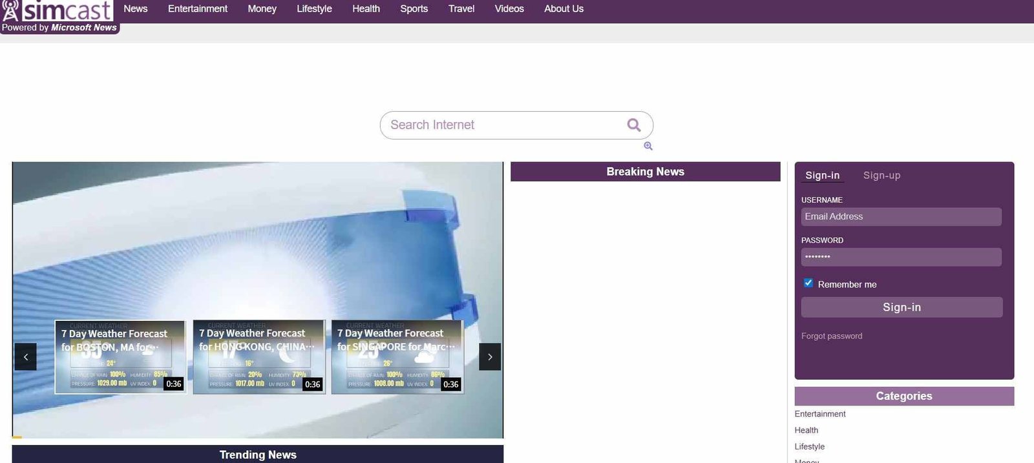Select Sports in the navigation bar
The height and width of the screenshot is (463, 1034).
tap(414, 9)
